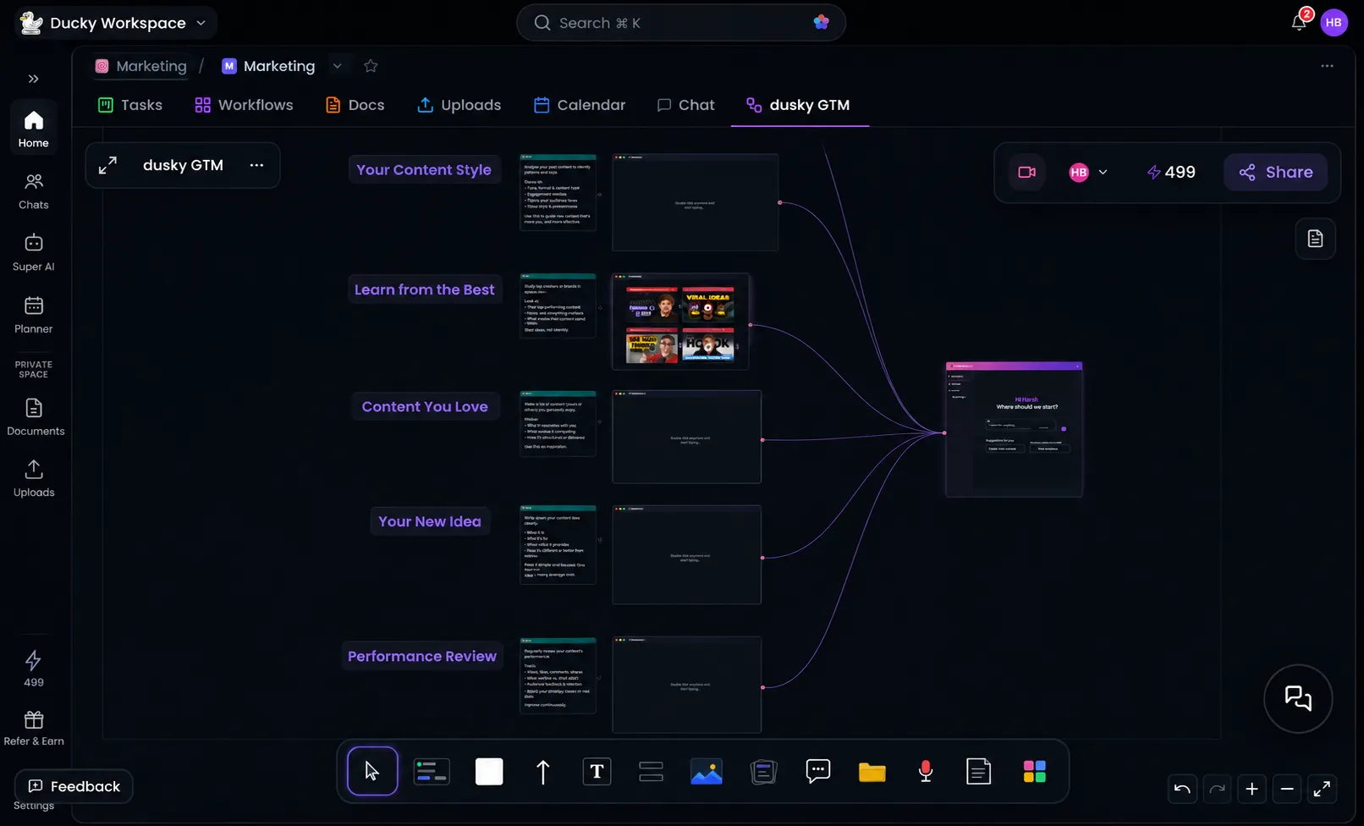Open the yellow folder tool
The height and width of the screenshot is (826, 1364).
pos(872,771)
